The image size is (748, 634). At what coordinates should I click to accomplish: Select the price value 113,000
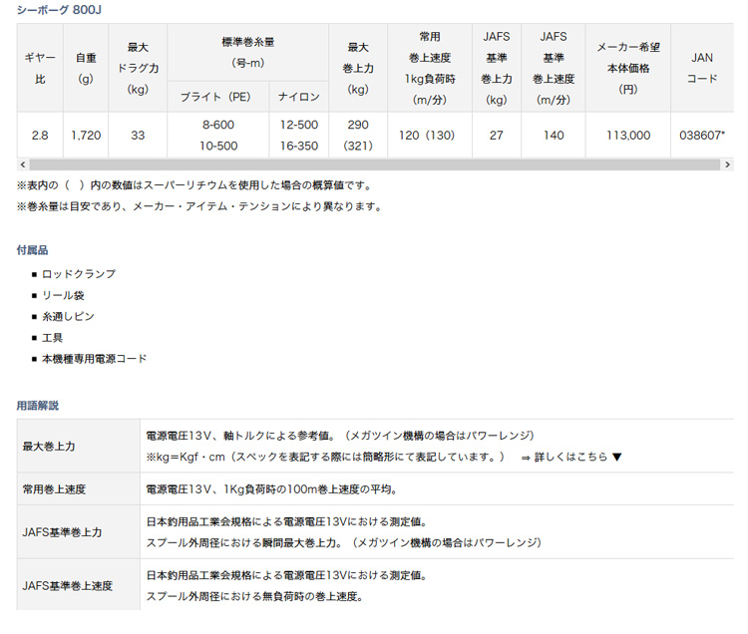(x=628, y=136)
